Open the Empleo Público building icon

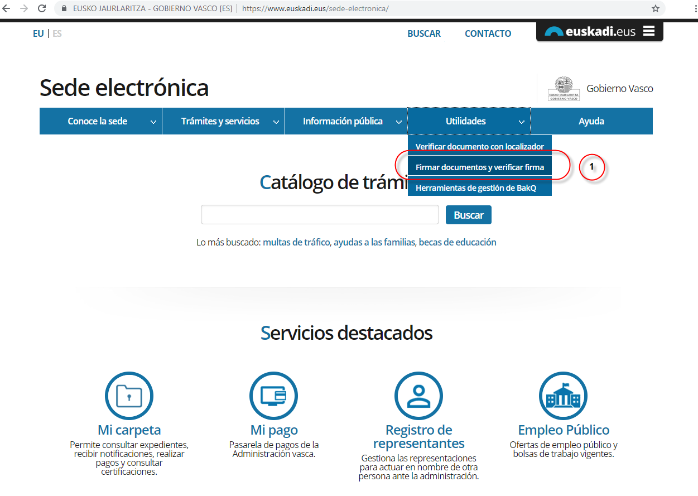pyautogui.click(x=563, y=396)
